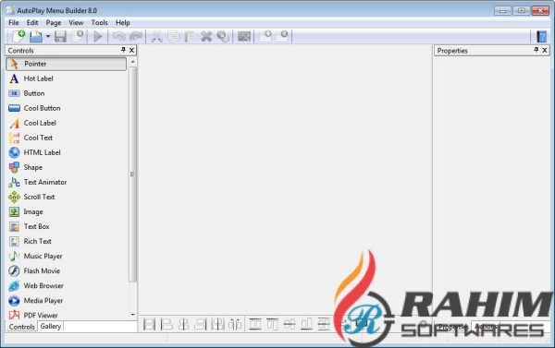The height and width of the screenshot is (348, 555).
Task: Select the Rich Text control
Action: [66, 241]
